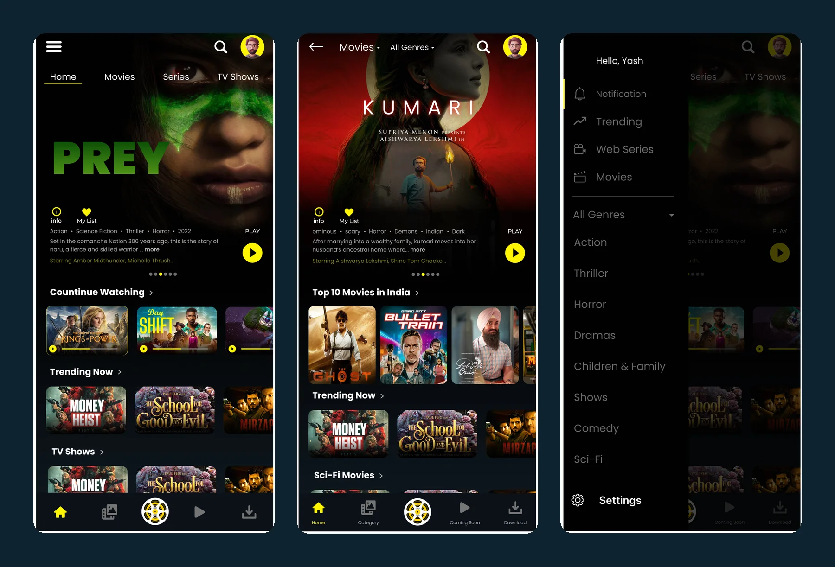Tap Download in Movies screen bottom bar
This screenshot has width=835, height=567.
click(515, 512)
